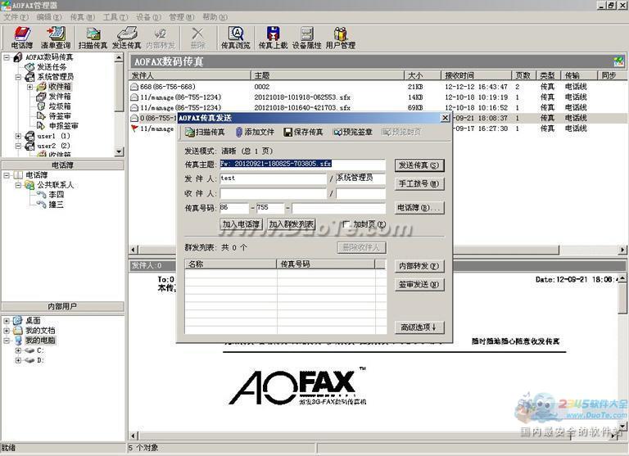Sort by 接收时间 column header
This screenshot has height=456, width=629.
tap(476, 75)
